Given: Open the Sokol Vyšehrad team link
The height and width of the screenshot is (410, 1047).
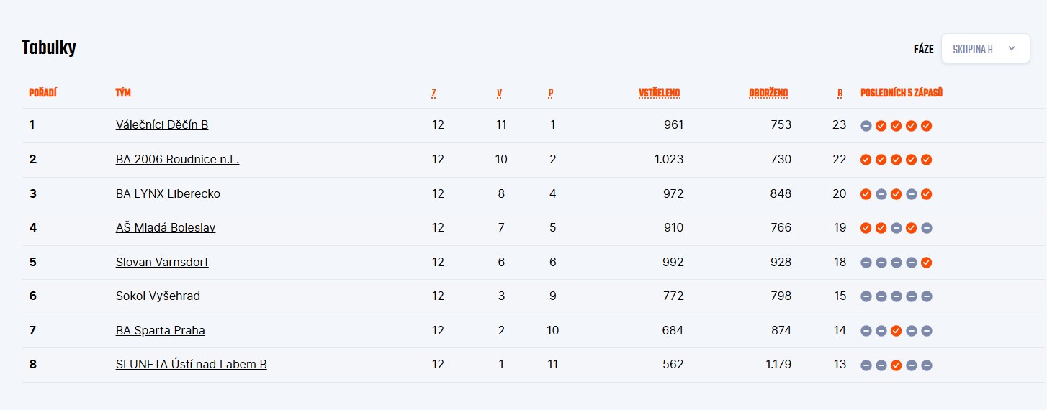Looking at the screenshot, I should click(x=158, y=296).
